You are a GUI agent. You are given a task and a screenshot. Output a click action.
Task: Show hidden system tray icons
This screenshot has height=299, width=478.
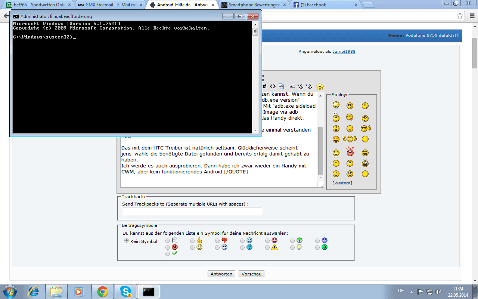[x=411, y=292]
